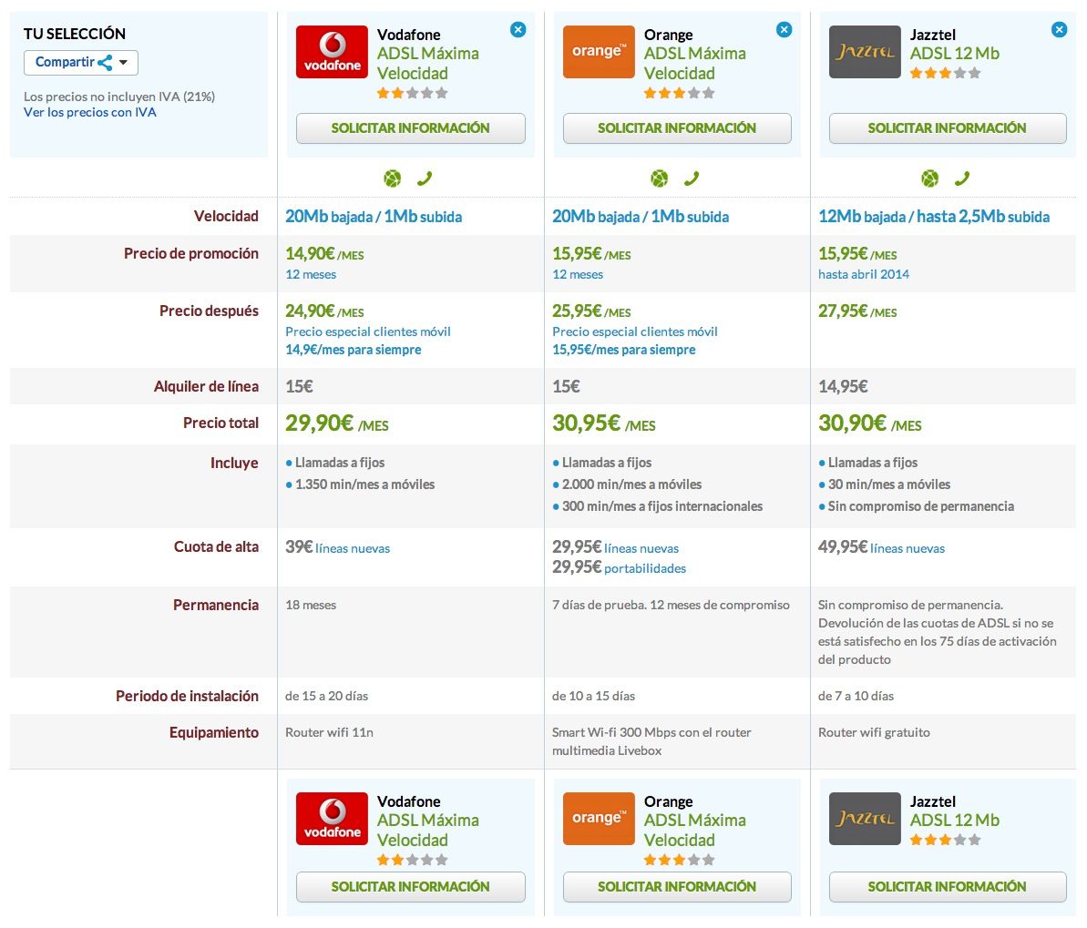
Task: Click bottom Orange Solicitar Información button
Action: click(x=677, y=886)
